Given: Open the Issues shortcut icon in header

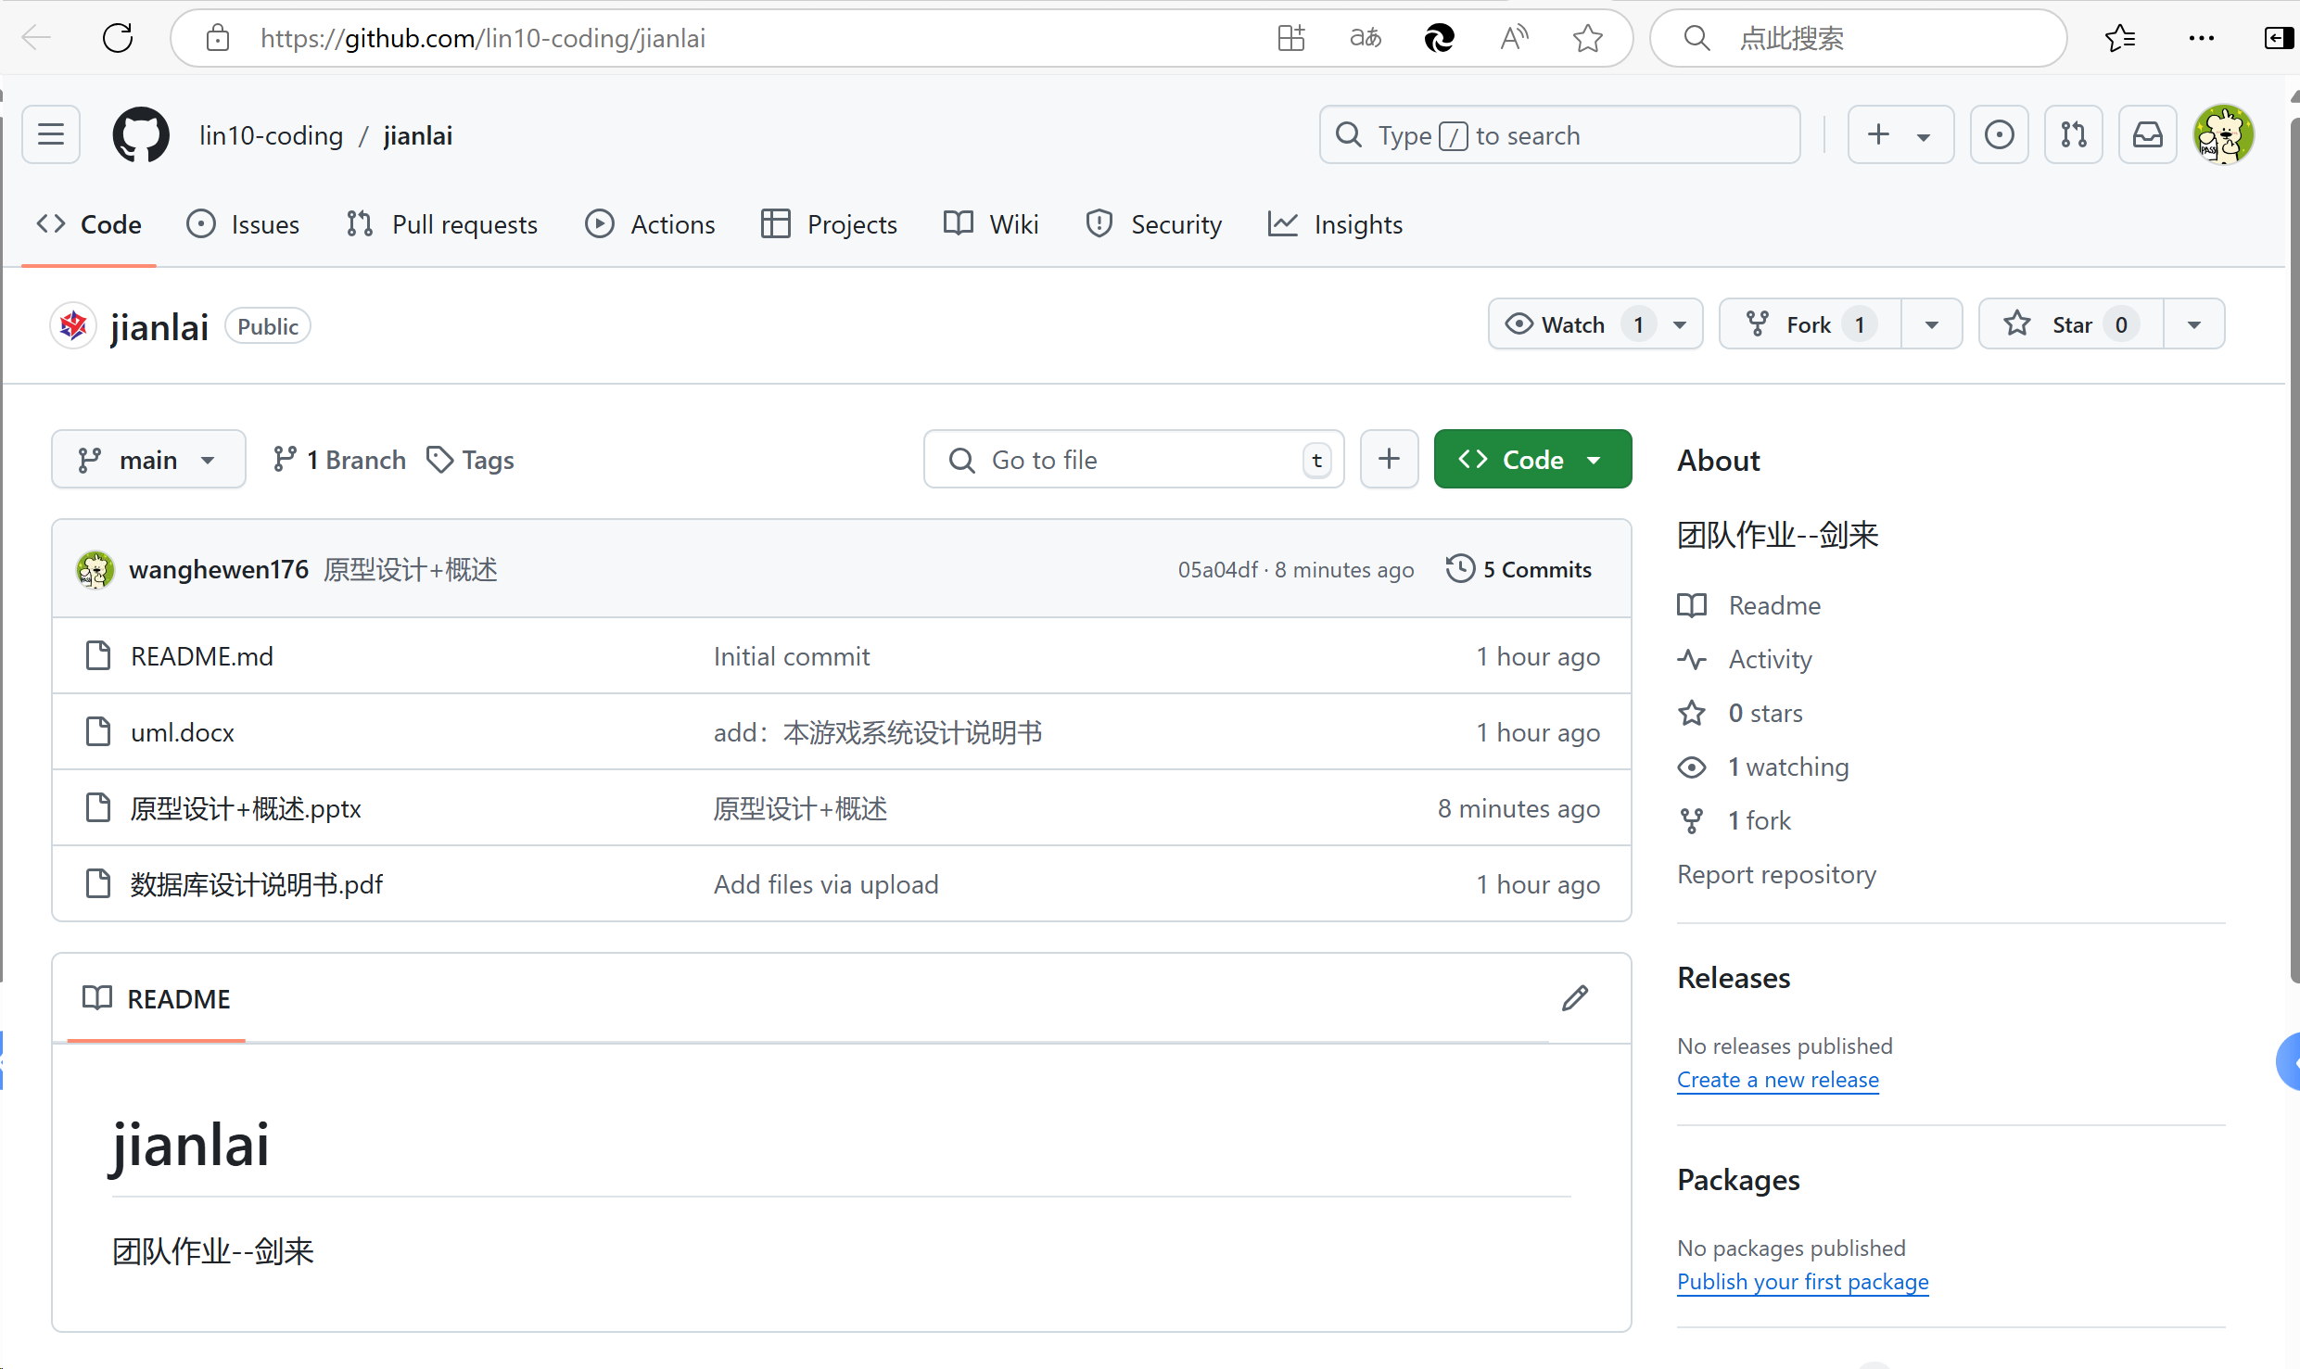Looking at the screenshot, I should (x=1999, y=135).
